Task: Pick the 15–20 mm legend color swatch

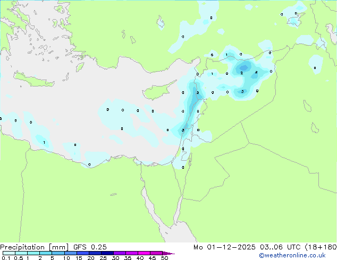Action: pos(83,253)
